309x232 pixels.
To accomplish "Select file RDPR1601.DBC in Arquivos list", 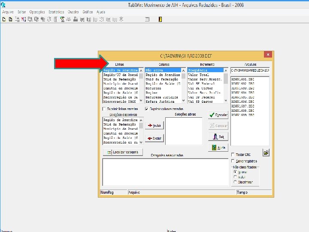I will [x=243, y=79].
